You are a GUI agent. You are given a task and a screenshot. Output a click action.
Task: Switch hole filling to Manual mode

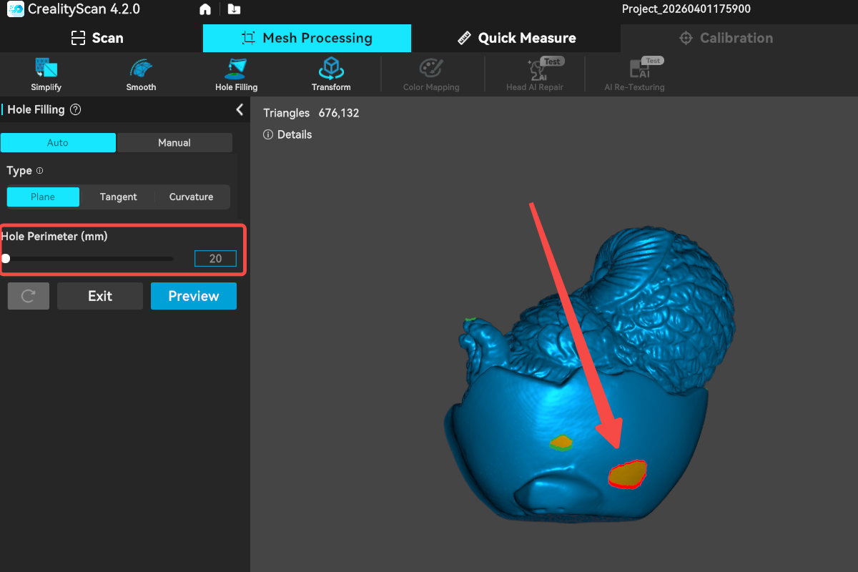174,143
